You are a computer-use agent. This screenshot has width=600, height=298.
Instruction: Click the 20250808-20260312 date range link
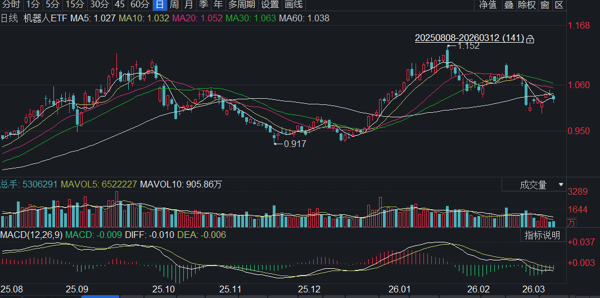click(469, 38)
